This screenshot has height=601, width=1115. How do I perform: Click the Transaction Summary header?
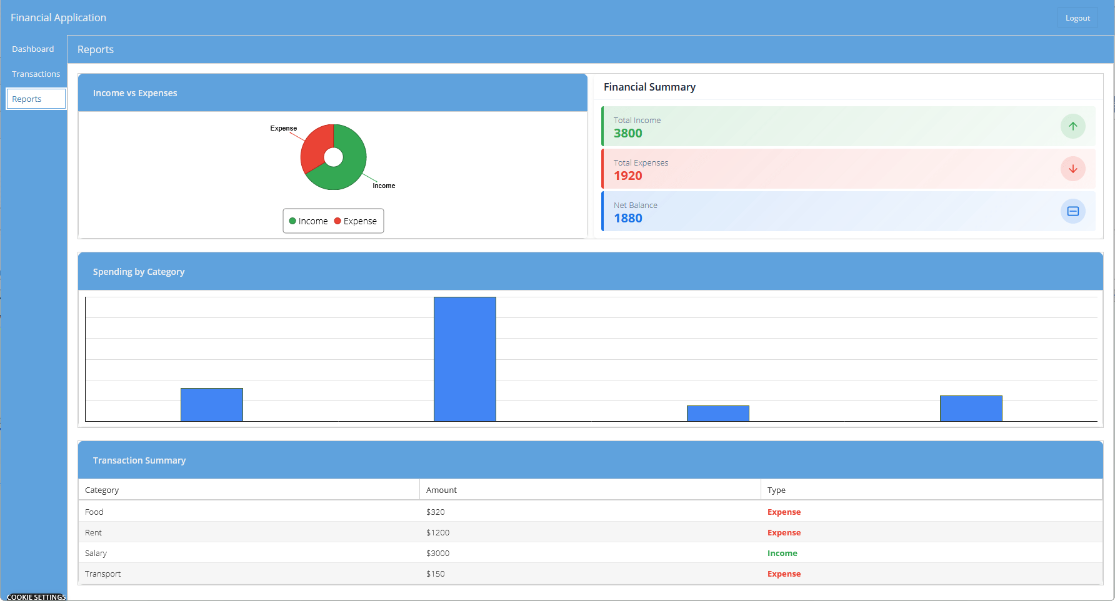tap(590, 460)
